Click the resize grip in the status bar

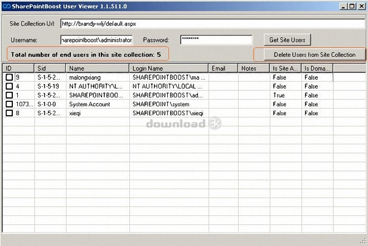point(364,241)
